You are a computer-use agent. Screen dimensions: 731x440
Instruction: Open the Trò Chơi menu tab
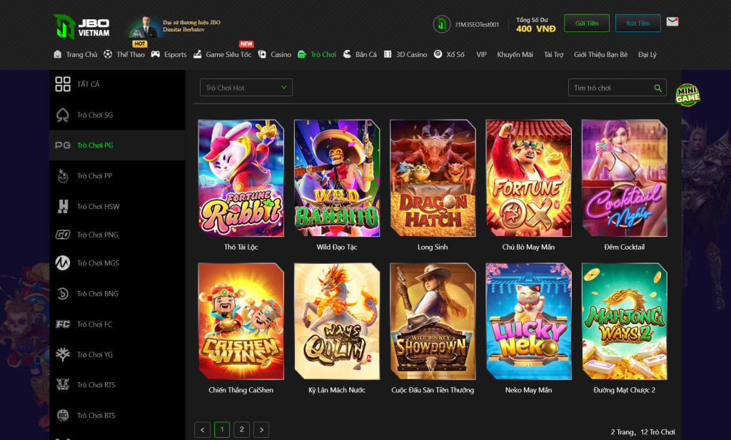317,54
